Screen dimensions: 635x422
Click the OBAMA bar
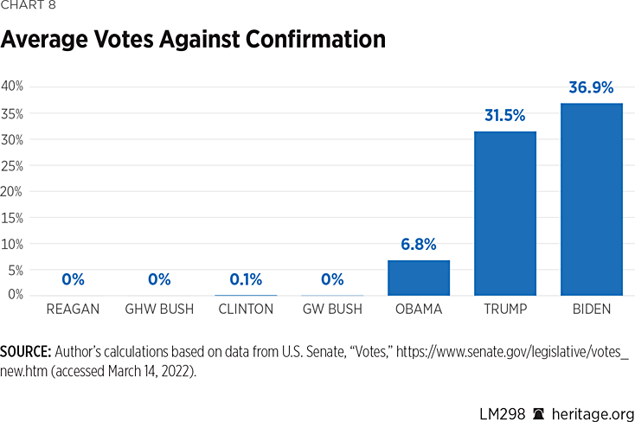[418, 278]
